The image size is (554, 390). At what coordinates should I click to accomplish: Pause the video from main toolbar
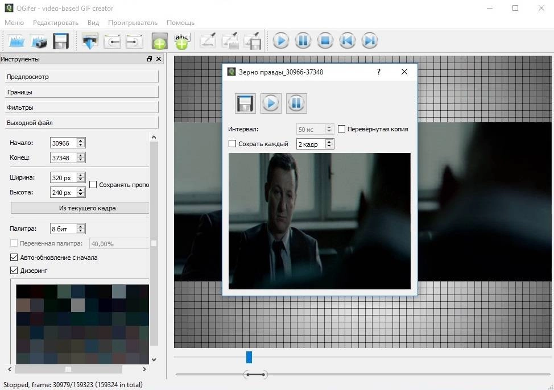pos(303,40)
